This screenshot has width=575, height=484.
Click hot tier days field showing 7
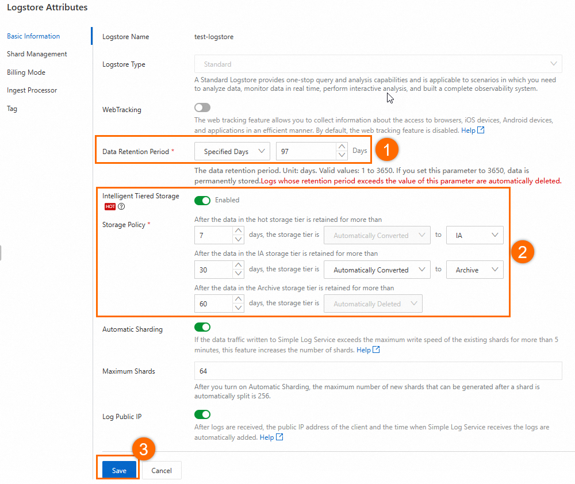(213, 235)
